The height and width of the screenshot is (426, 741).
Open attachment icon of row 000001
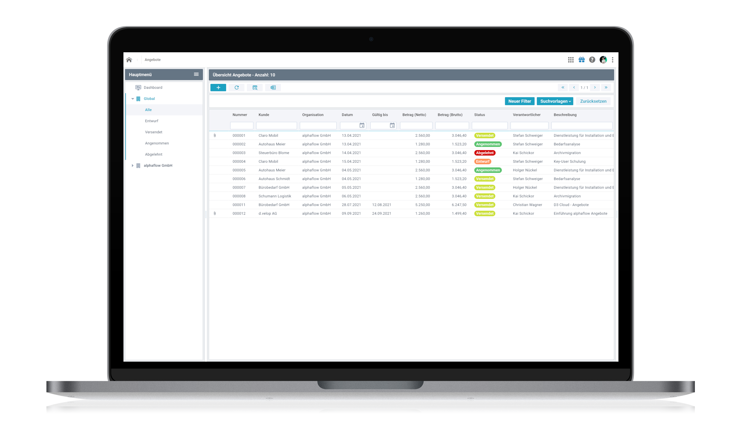pos(215,136)
